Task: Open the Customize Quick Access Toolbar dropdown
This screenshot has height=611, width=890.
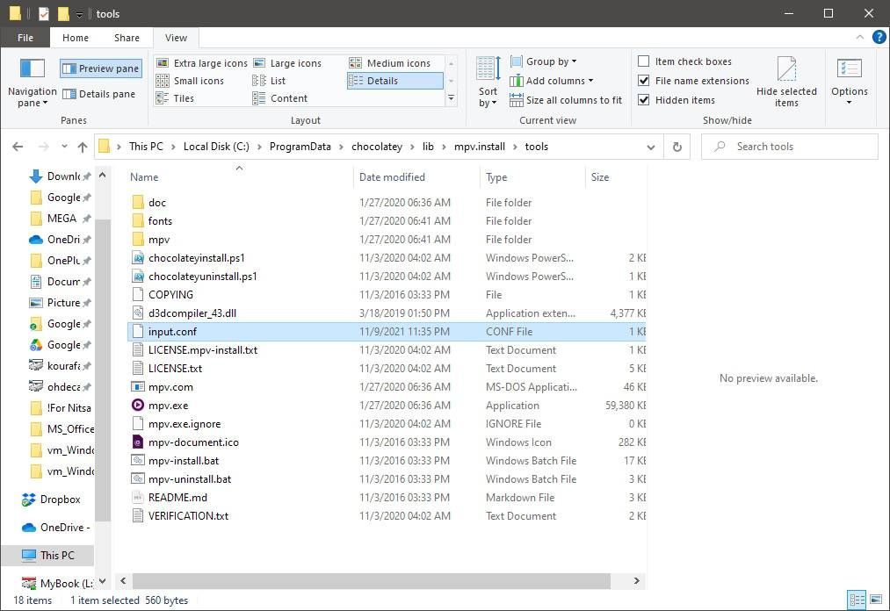Action: coord(79,14)
